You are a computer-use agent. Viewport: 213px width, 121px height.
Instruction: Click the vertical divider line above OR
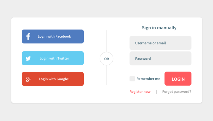pos(106,41)
